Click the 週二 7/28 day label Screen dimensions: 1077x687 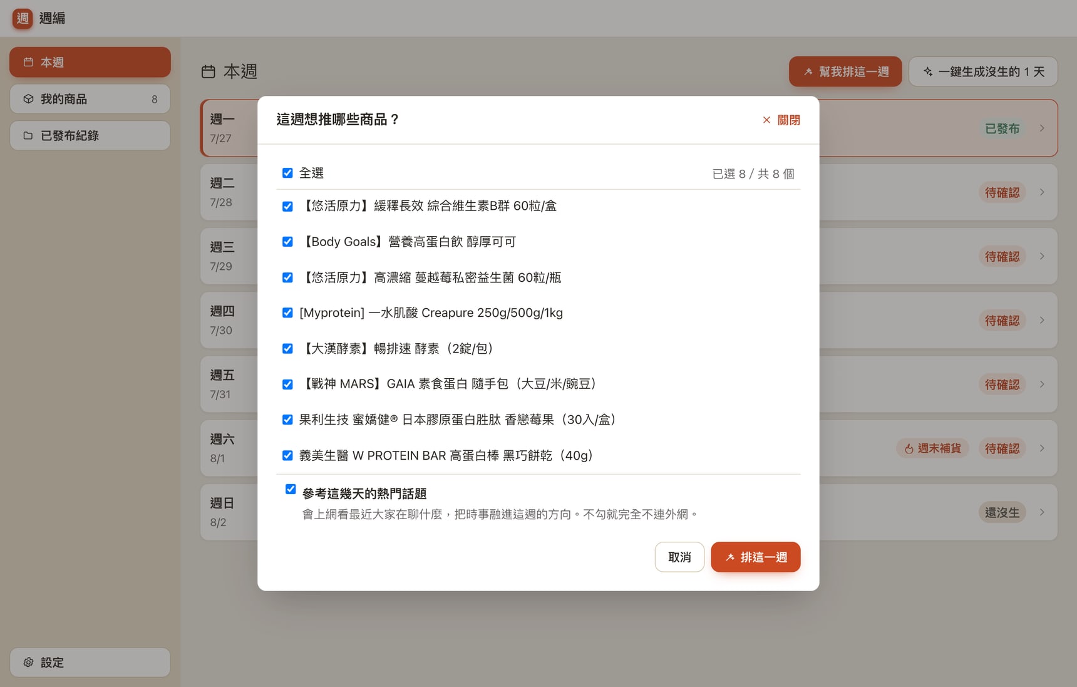tap(222, 192)
